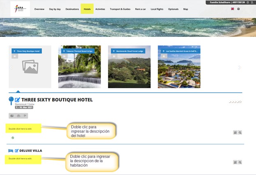This screenshot has width=256, height=175.
Task: Click the restaurant fork-knife icon under hotel name
Action: pos(25,116)
